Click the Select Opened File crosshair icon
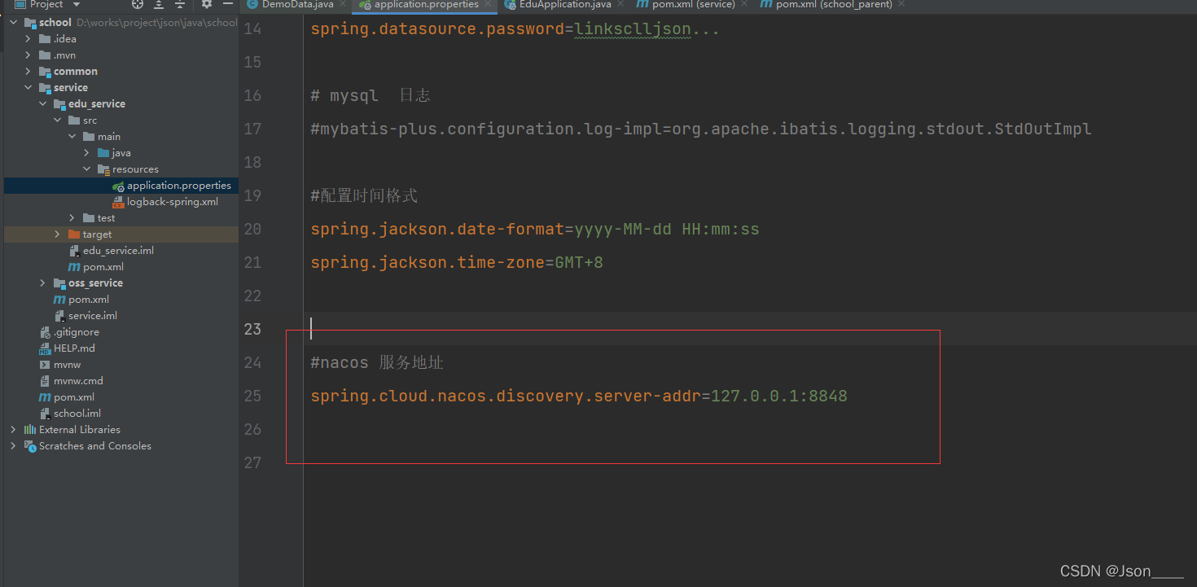The image size is (1197, 587). click(x=138, y=5)
